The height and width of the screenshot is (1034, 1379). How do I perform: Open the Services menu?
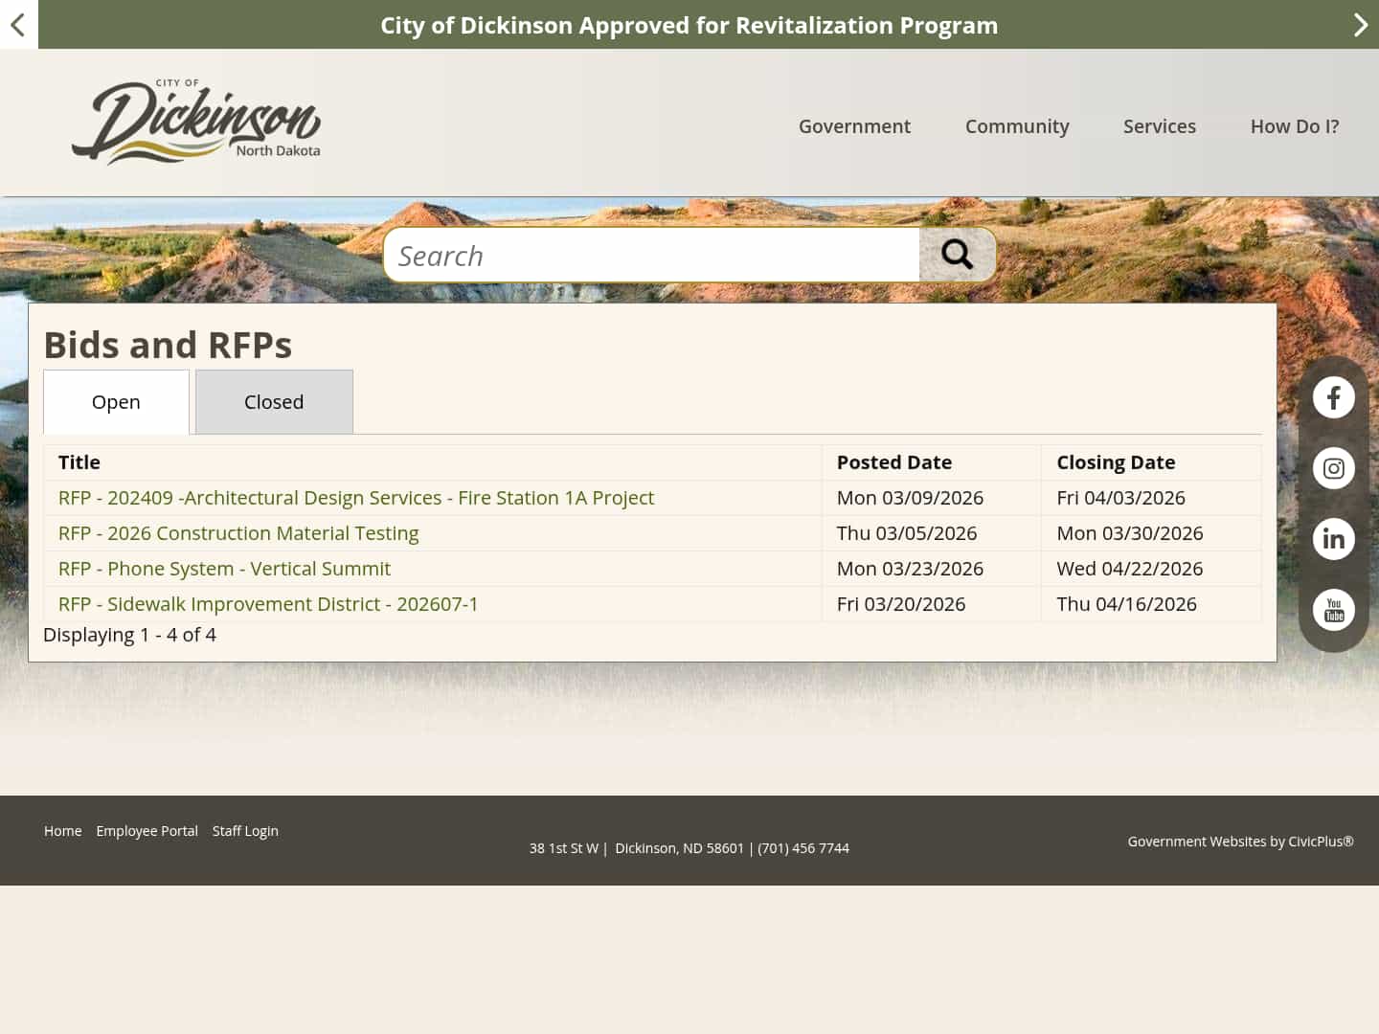1160,125
